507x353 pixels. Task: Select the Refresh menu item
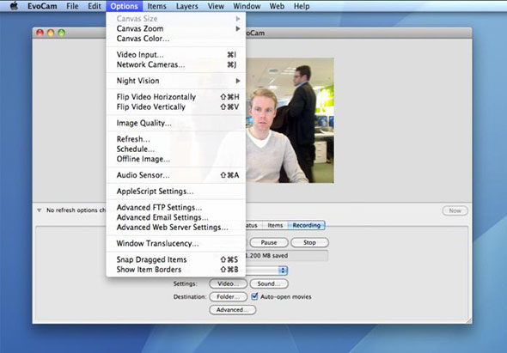tap(176, 139)
